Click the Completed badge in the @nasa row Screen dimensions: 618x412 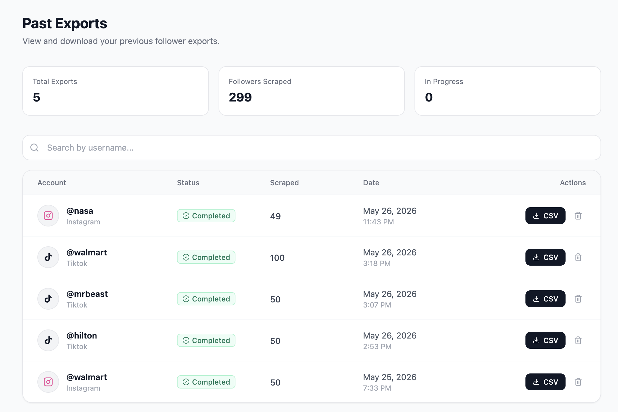(206, 216)
